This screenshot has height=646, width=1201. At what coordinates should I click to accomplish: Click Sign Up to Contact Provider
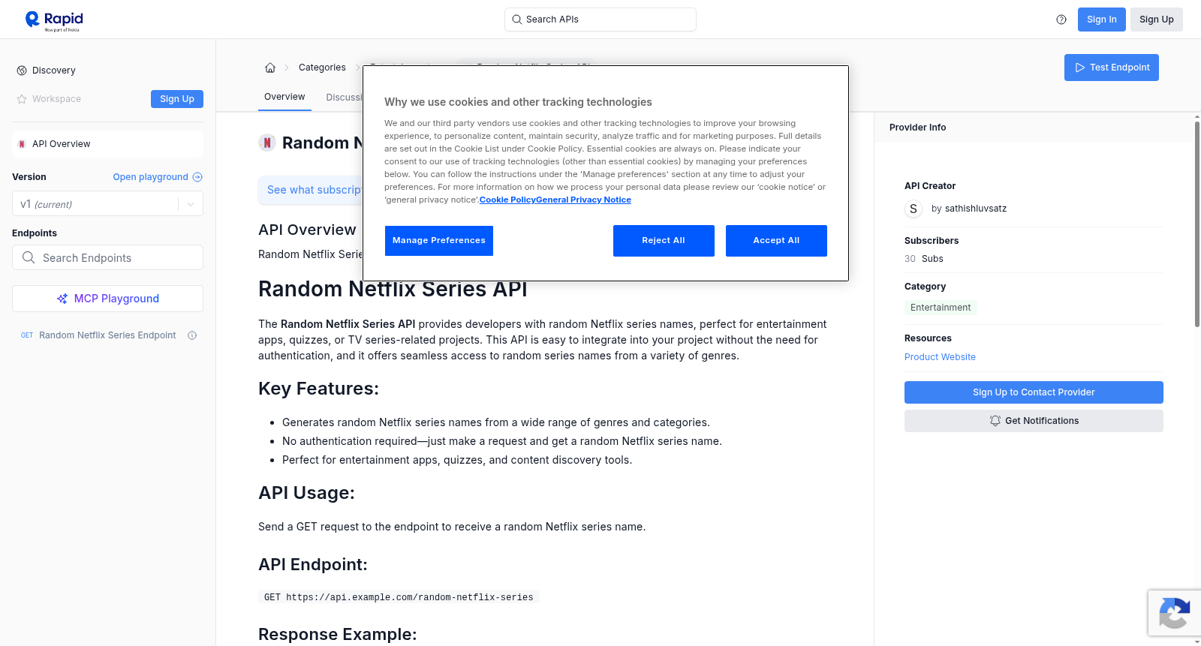click(x=1034, y=392)
